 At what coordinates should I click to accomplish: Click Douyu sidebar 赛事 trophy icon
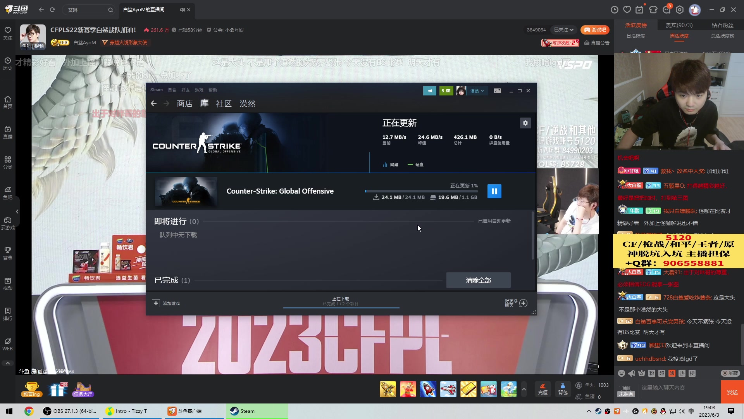[x=8, y=253]
